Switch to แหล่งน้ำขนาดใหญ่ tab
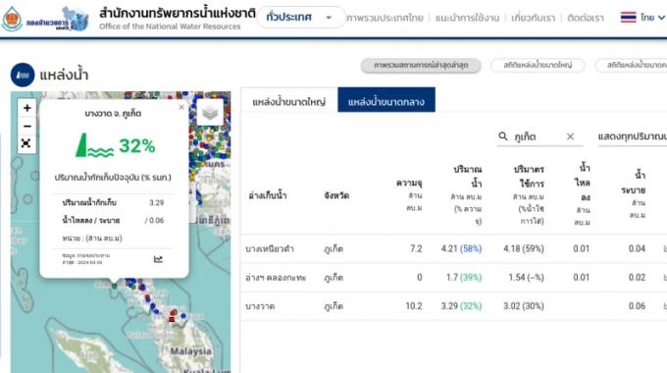 pos(288,102)
